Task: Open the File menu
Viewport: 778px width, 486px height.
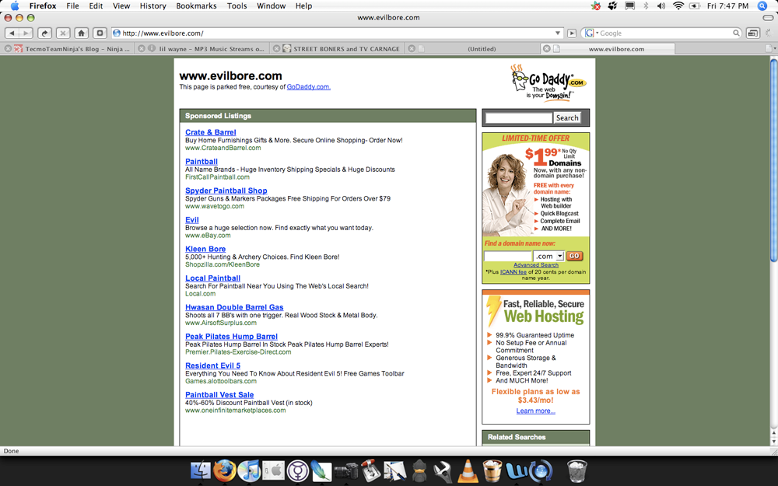Action: tap(72, 6)
